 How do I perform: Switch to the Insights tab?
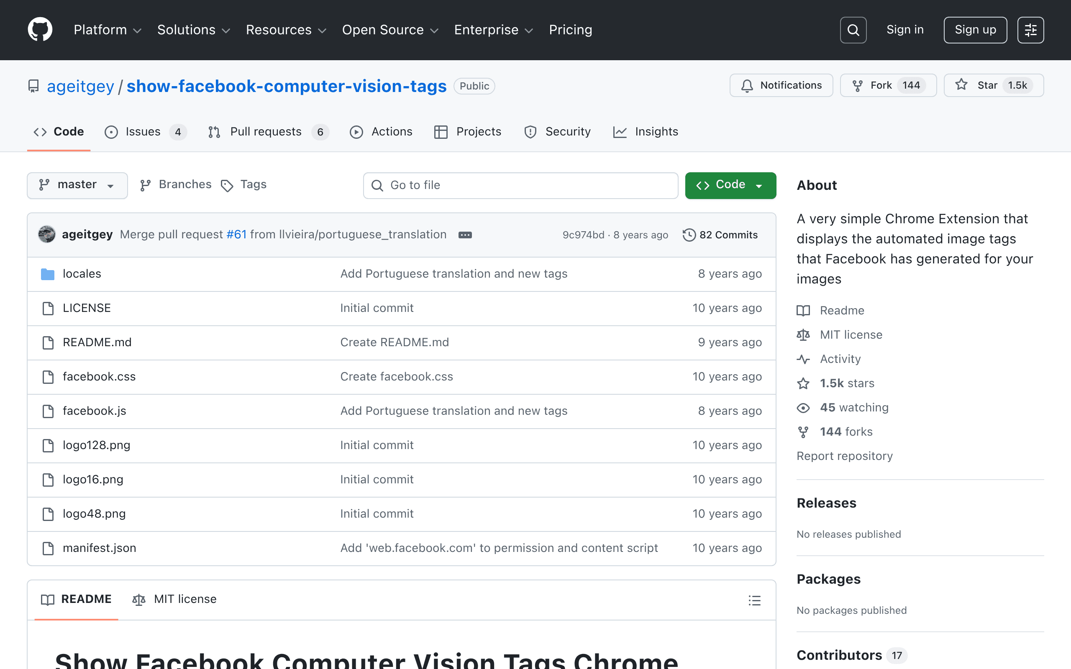pos(646,132)
